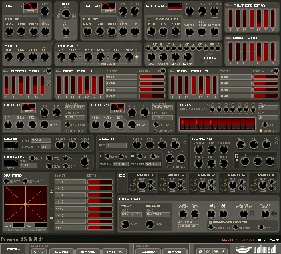Open the Delay mode dropdown
This screenshot has height=254, width=281.
point(116,145)
